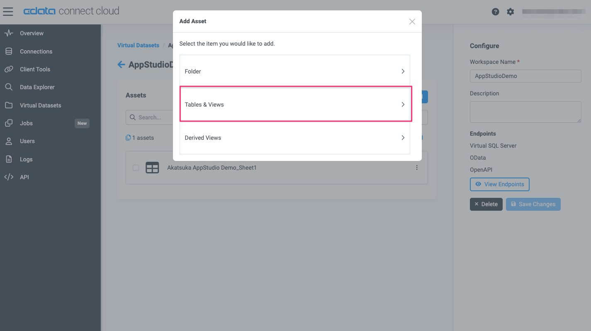
Task: Expand the Tables & Views chevron
Action: pyautogui.click(x=402, y=105)
